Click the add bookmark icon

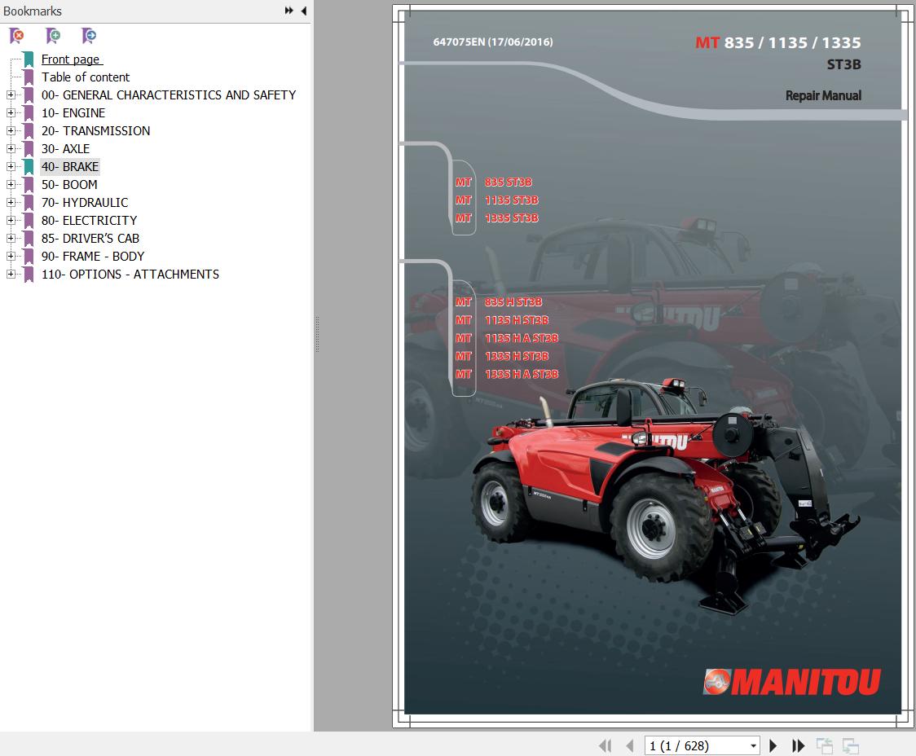tap(53, 36)
